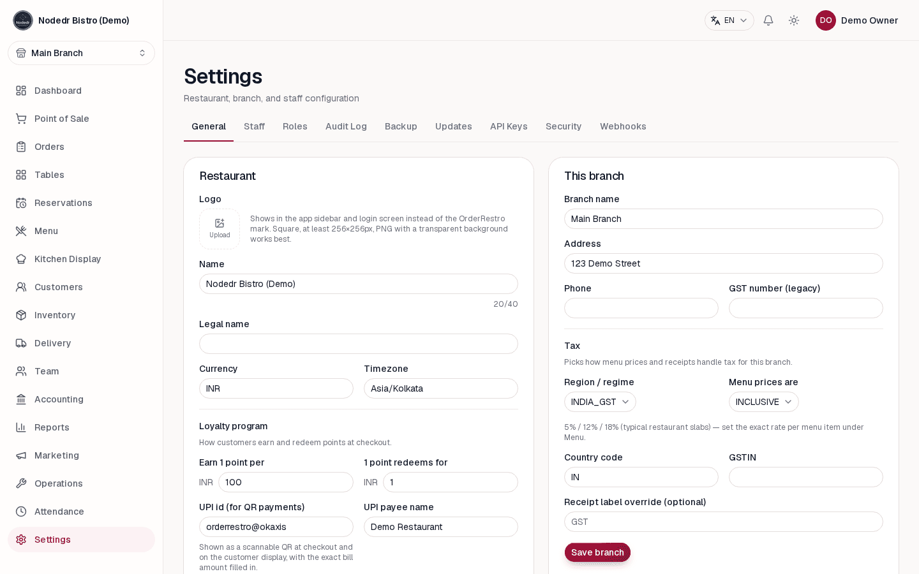The image size is (919, 574).
Task: Click the Orders clipboard icon
Action: click(x=21, y=147)
